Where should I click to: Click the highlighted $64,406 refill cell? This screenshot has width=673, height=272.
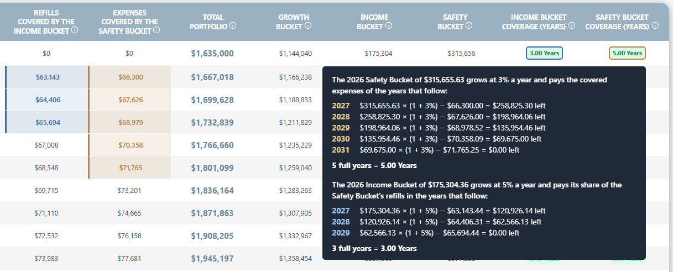(47, 100)
